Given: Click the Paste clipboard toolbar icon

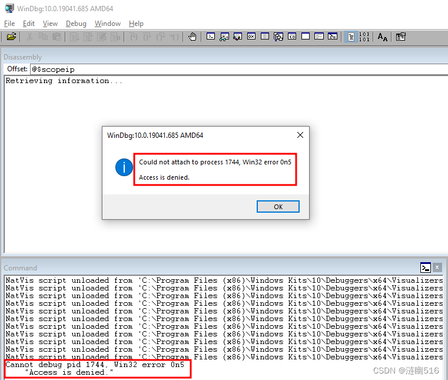Looking at the screenshot, I should [57, 37].
